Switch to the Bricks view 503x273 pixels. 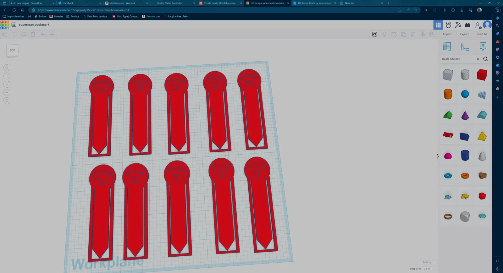[467, 25]
